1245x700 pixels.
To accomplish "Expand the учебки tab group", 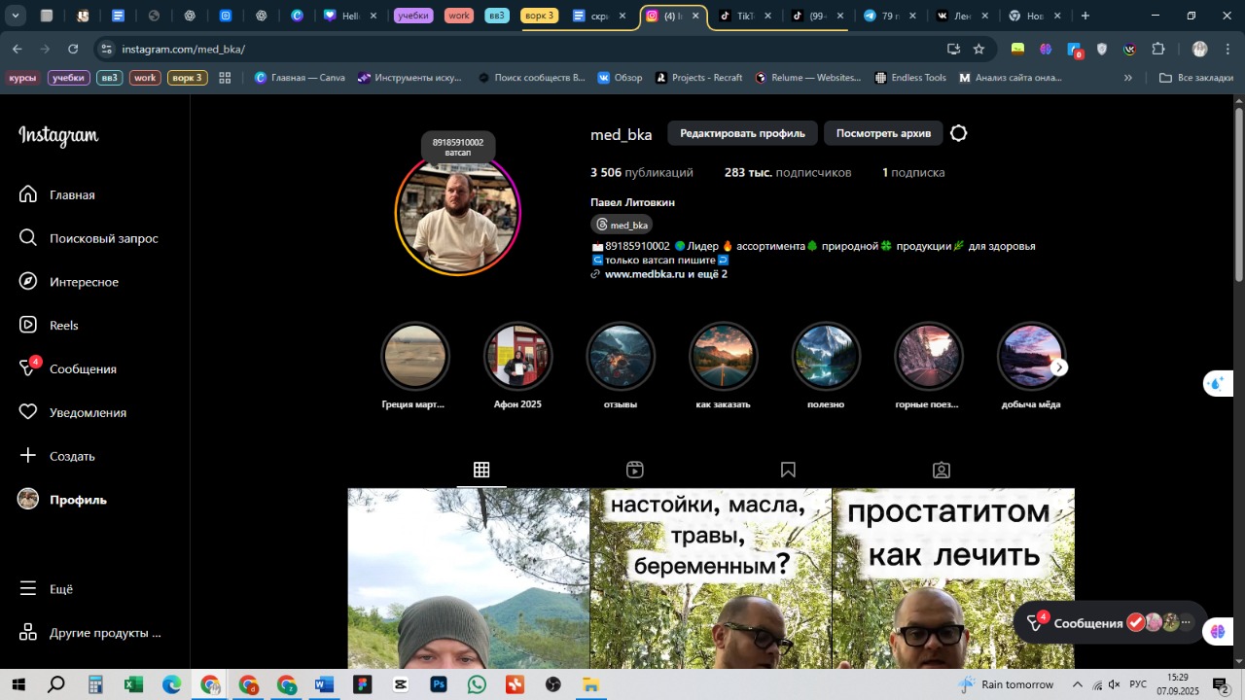I will tap(413, 16).
